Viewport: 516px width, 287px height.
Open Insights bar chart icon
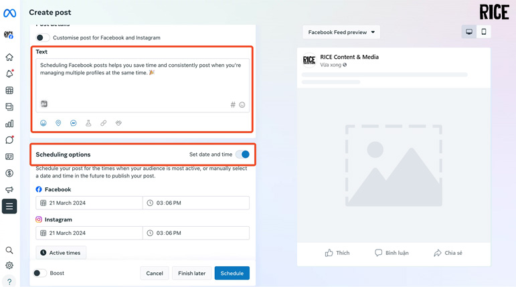pyautogui.click(x=9, y=124)
